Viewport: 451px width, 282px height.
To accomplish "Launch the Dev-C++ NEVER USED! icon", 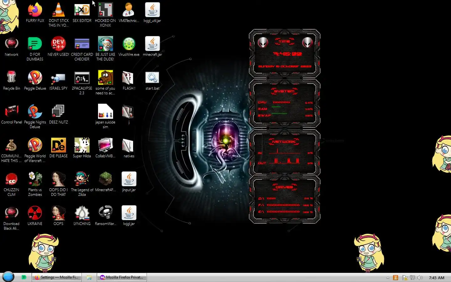I will 58,44.
